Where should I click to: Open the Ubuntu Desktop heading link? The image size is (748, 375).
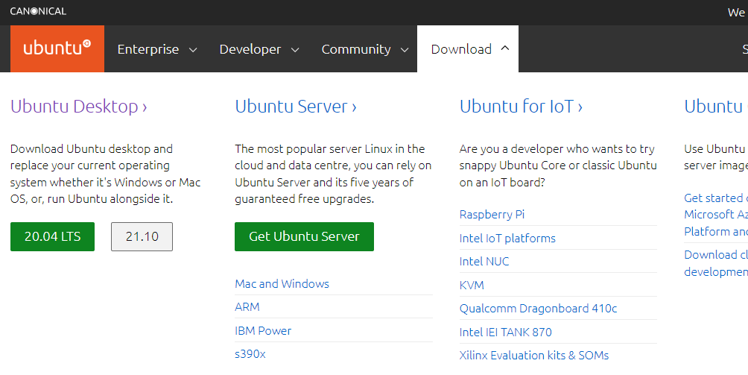pyautogui.click(x=79, y=106)
